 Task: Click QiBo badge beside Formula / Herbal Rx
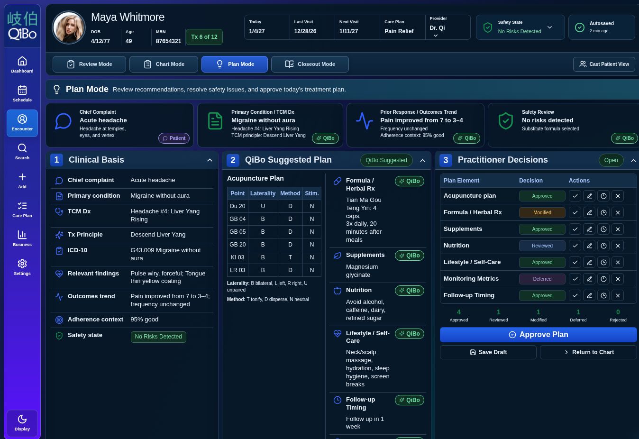click(410, 181)
